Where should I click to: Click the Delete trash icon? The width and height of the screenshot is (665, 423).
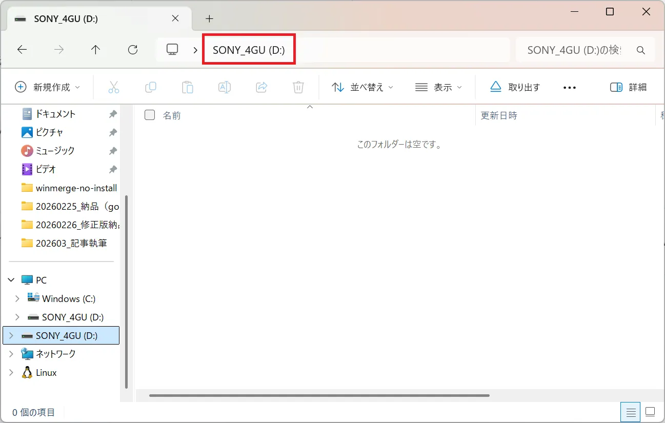point(298,87)
